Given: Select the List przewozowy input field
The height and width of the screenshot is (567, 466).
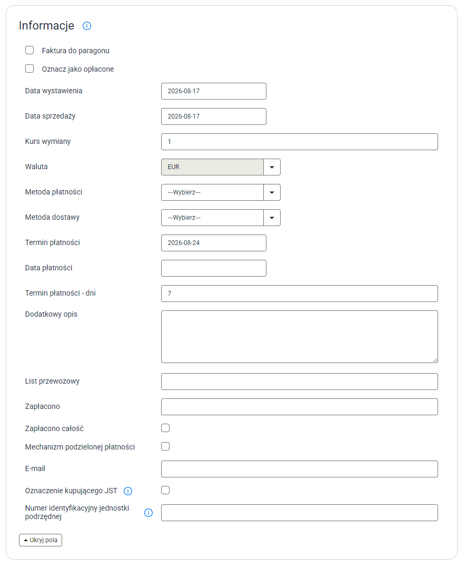Looking at the screenshot, I should pos(300,382).
